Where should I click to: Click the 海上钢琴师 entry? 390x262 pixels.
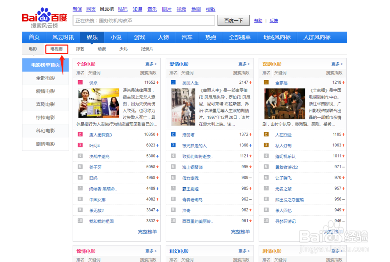click(192, 167)
